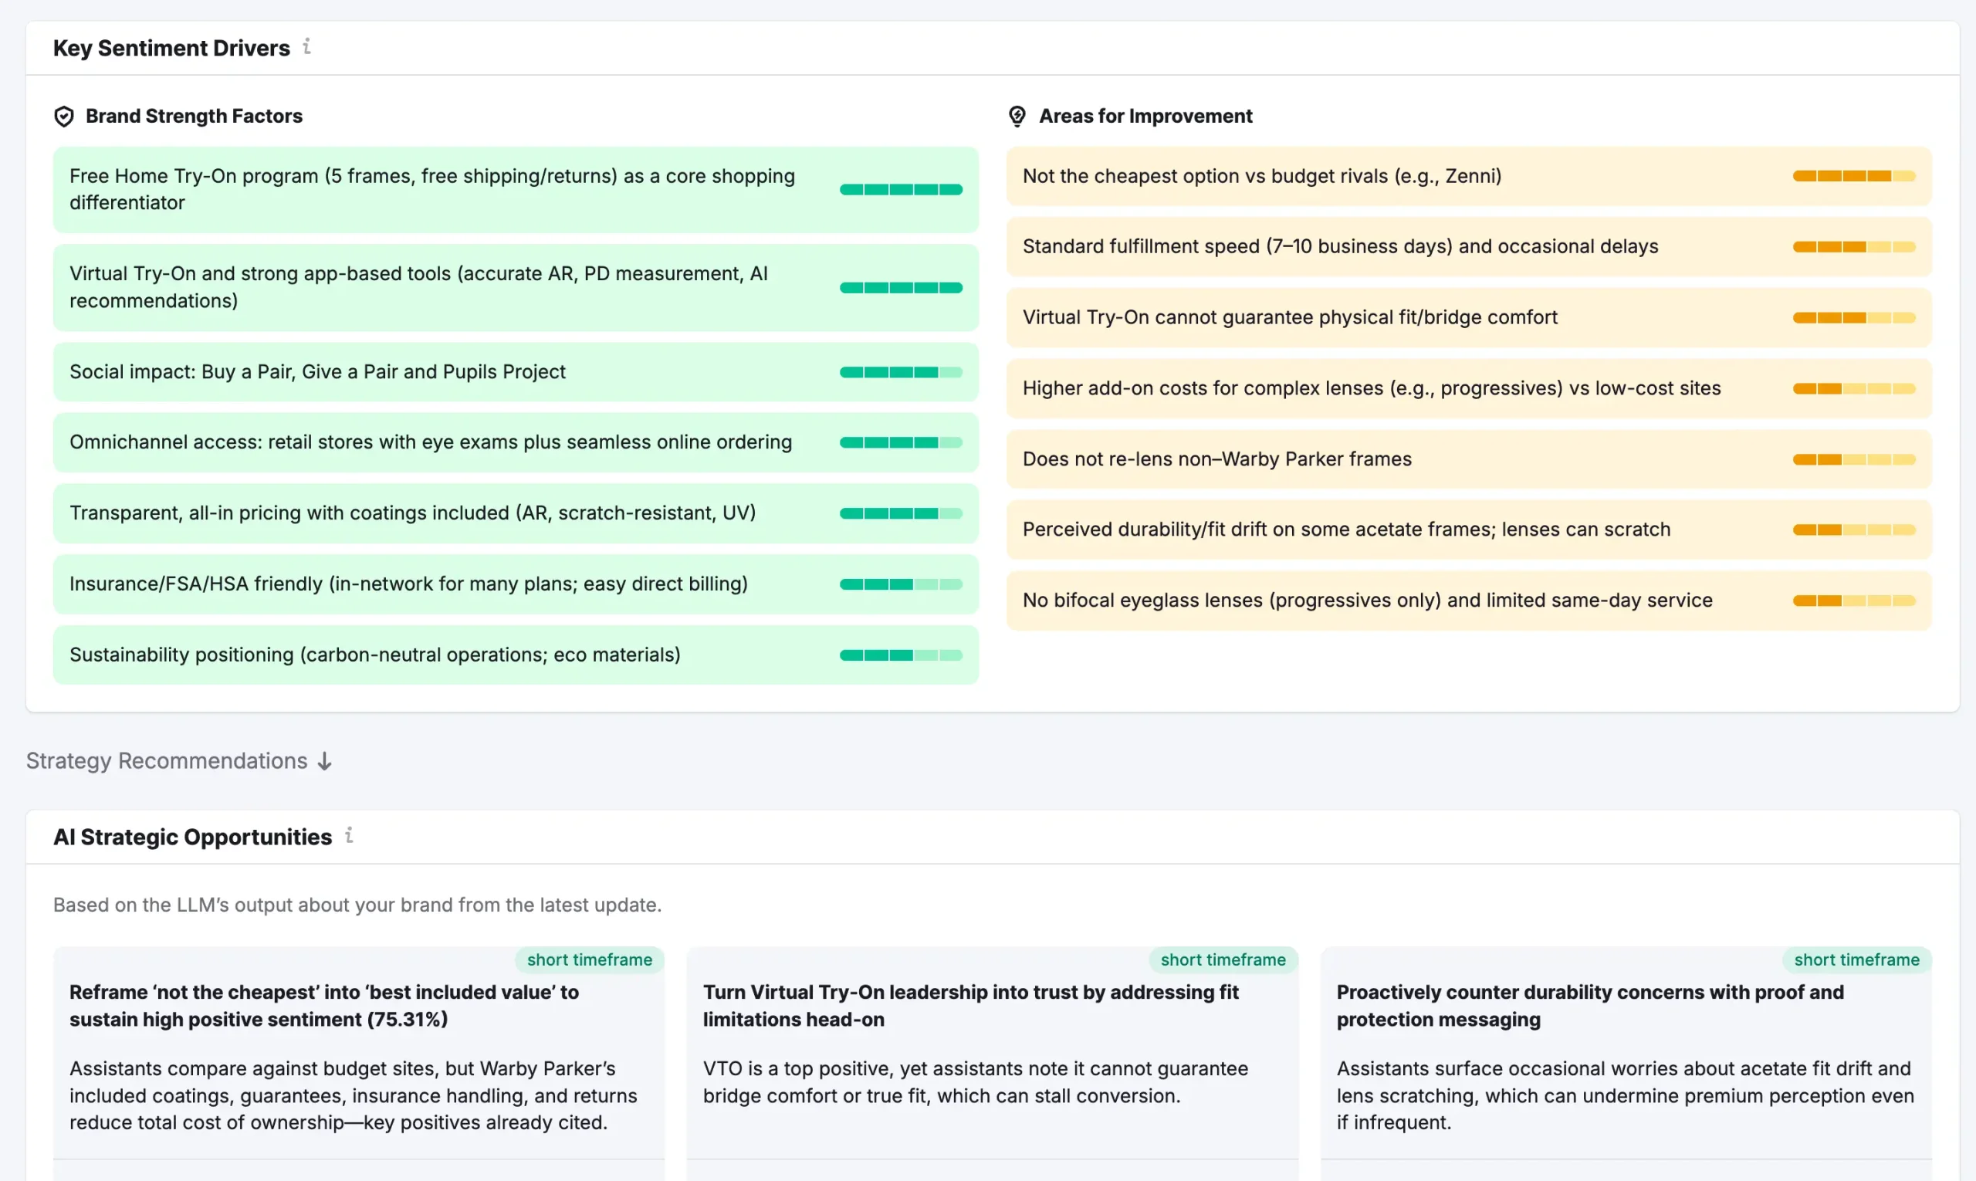Select Sustainability positioning strength row
The image size is (1976, 1181).
(374, 654)
